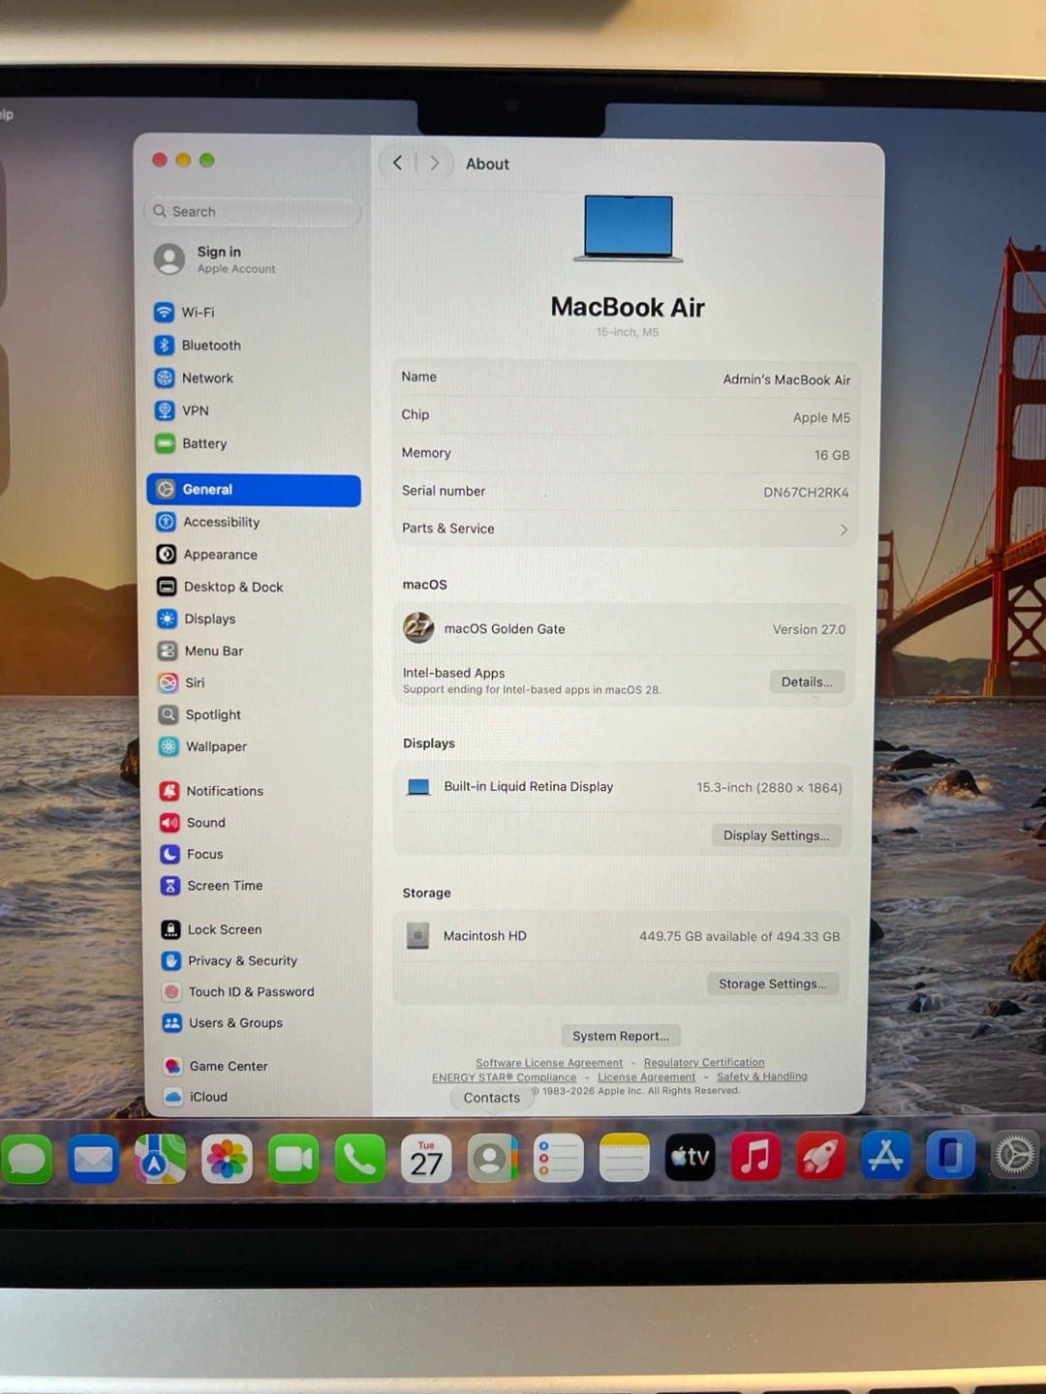Image resolution: width=1046 pixels, height=1394 pixels.
Task: Open Apple TV app in Dock
Action: click(691, 1157)
